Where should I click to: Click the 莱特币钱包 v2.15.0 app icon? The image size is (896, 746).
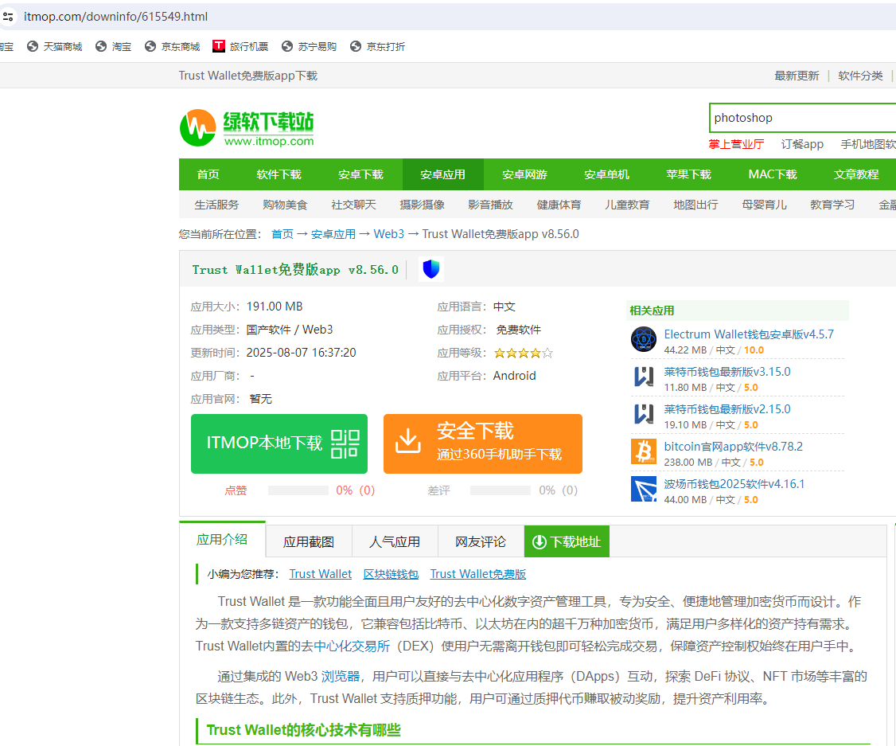644,415
